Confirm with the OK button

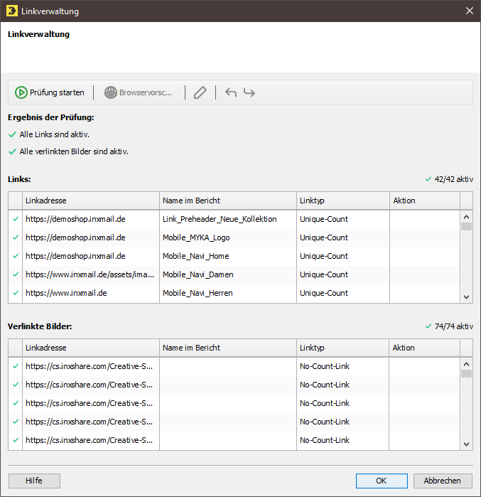[382, 481]
